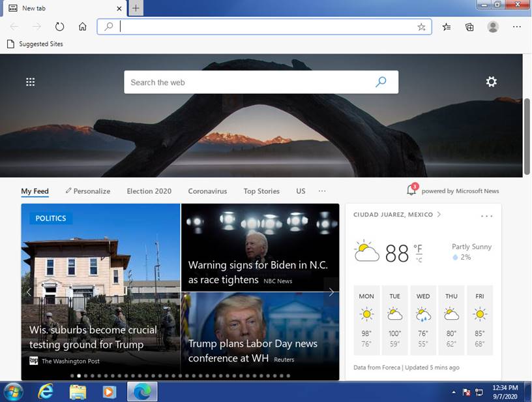Click the Home icon in toolbar
Image resolution: width=532 pixels, height=402 pixels.
82,27
